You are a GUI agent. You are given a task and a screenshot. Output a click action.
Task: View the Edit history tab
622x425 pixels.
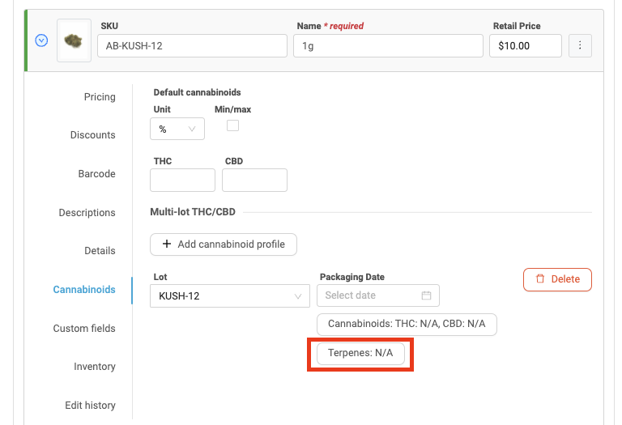coord(90,406)
